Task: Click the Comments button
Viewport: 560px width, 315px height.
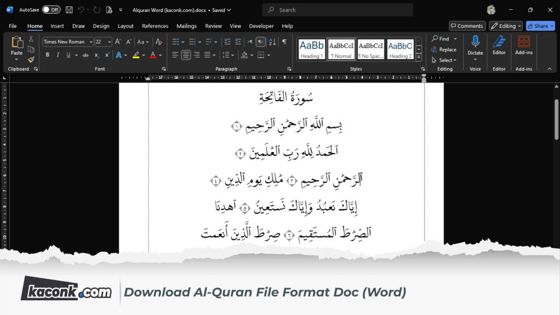Action: click(x=467, y=26)
